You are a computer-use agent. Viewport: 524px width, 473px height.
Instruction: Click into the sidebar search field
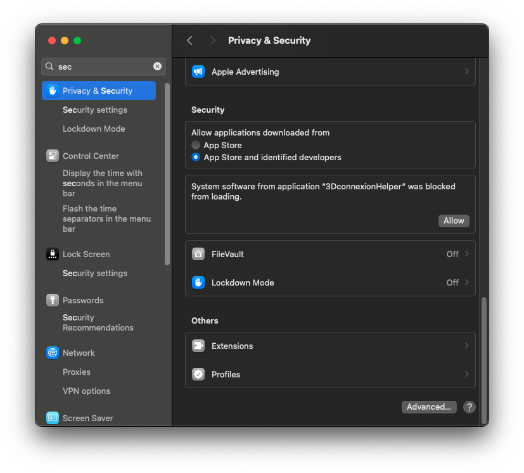(101, 66)
